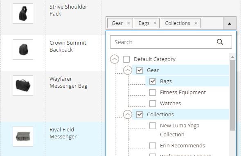The image size is (241, 156).
Task: Open the Crown Summit Backpack thumbnail
Action: click(23, 50)
